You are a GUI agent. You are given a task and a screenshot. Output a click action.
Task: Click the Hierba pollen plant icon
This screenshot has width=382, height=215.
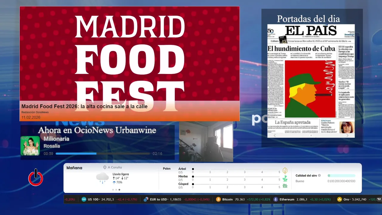pos(285,178)
